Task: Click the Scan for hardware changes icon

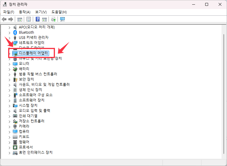Action: [x=62, y=19]
